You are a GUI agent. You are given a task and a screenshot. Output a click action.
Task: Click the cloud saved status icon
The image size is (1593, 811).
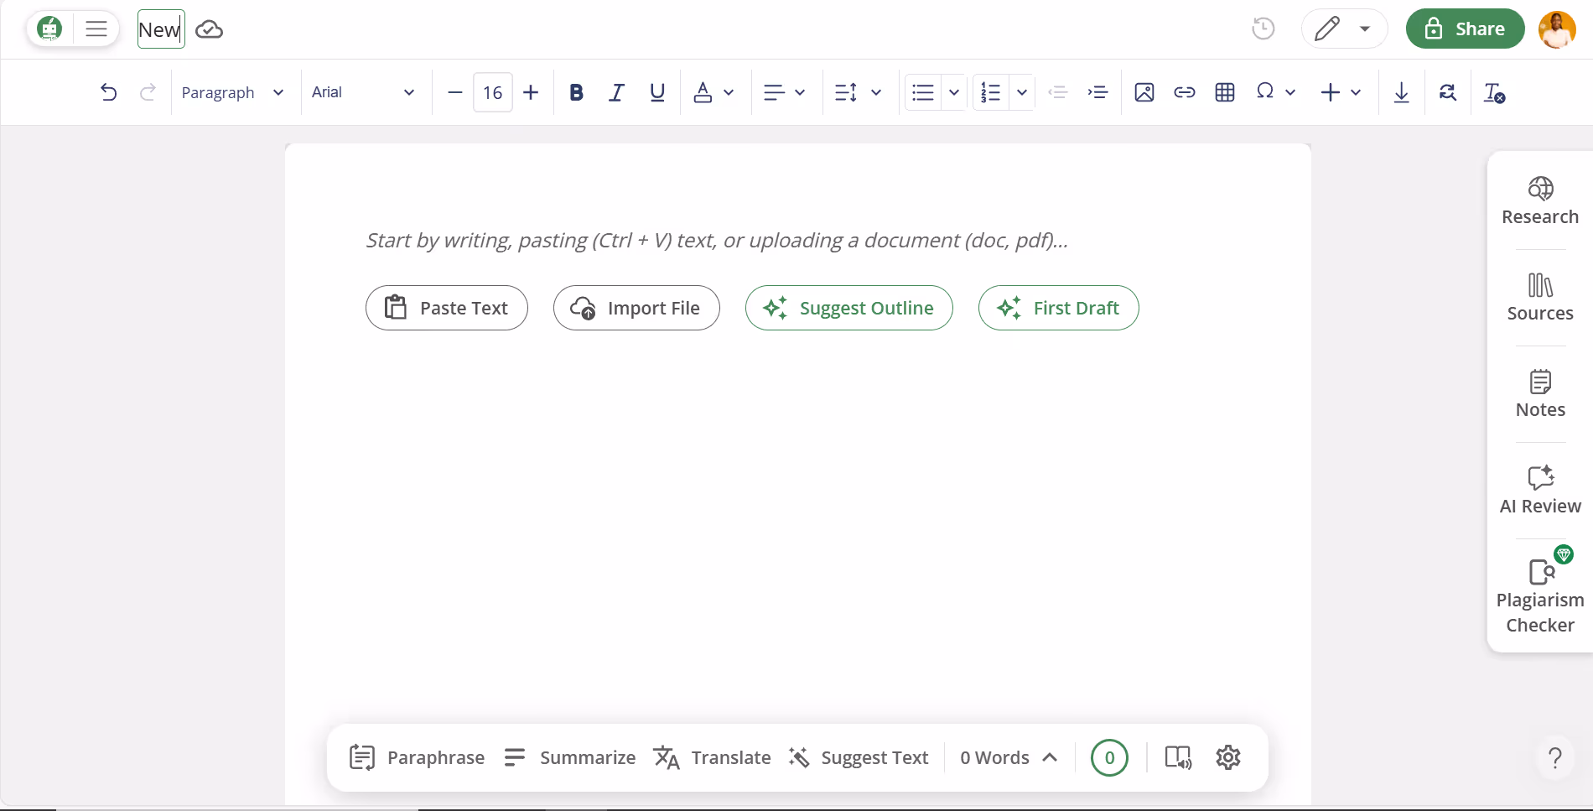click(x=209, y=29)
